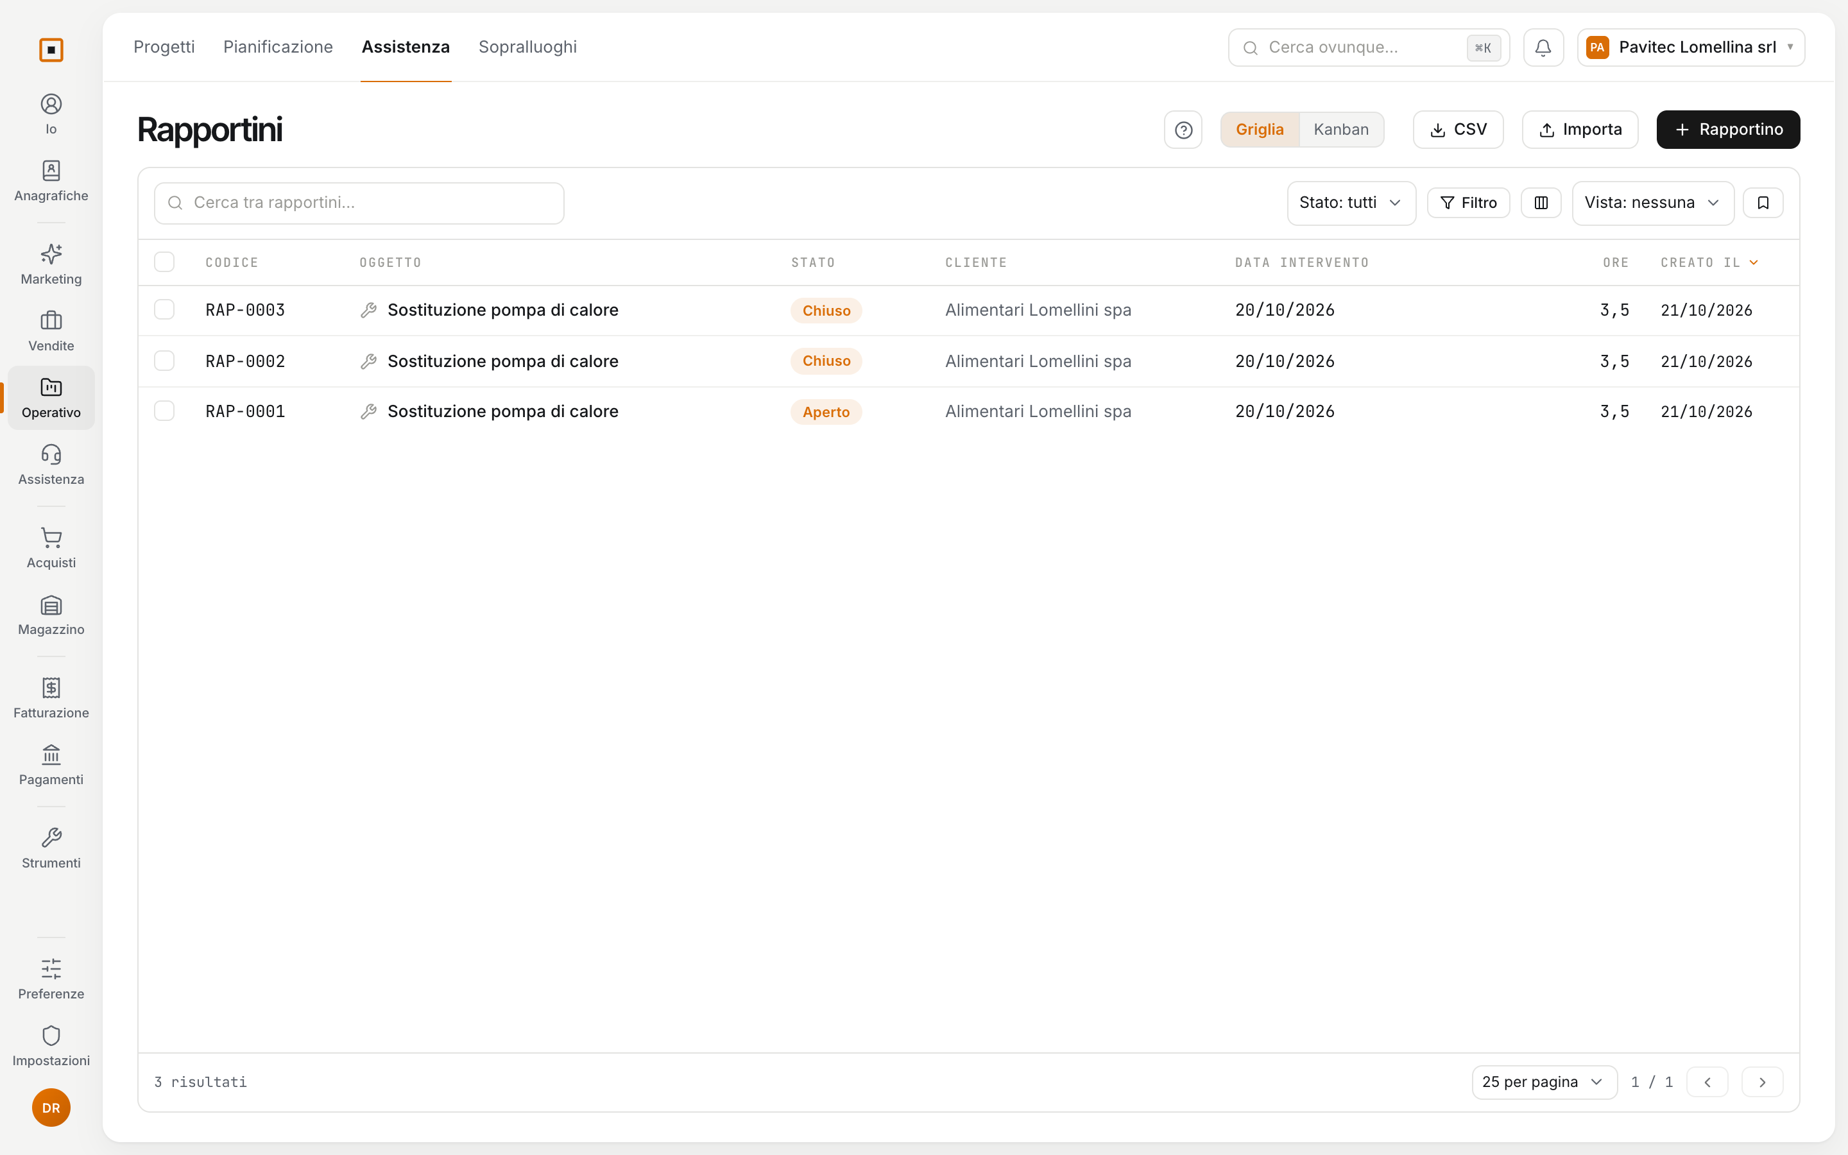This screenshot has height=1155, width=1848.
Task: Open the Marketing section
Action: click(51, 264)
